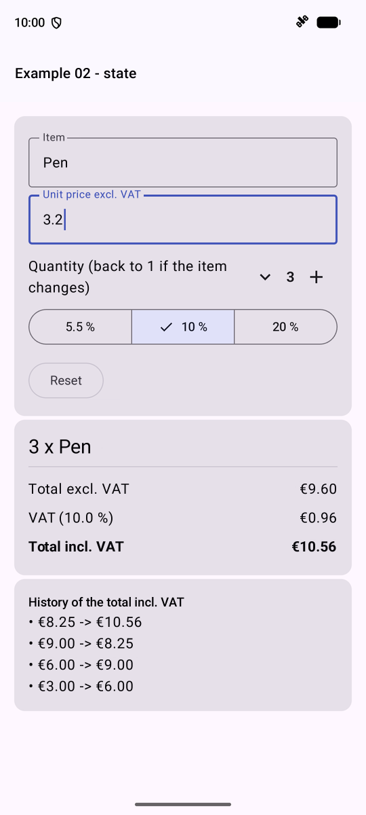The width and height of the screenshot is (366, 815).
Task: Tap the 3 x Pen summary heading
Action: click(x=60, y=447)
